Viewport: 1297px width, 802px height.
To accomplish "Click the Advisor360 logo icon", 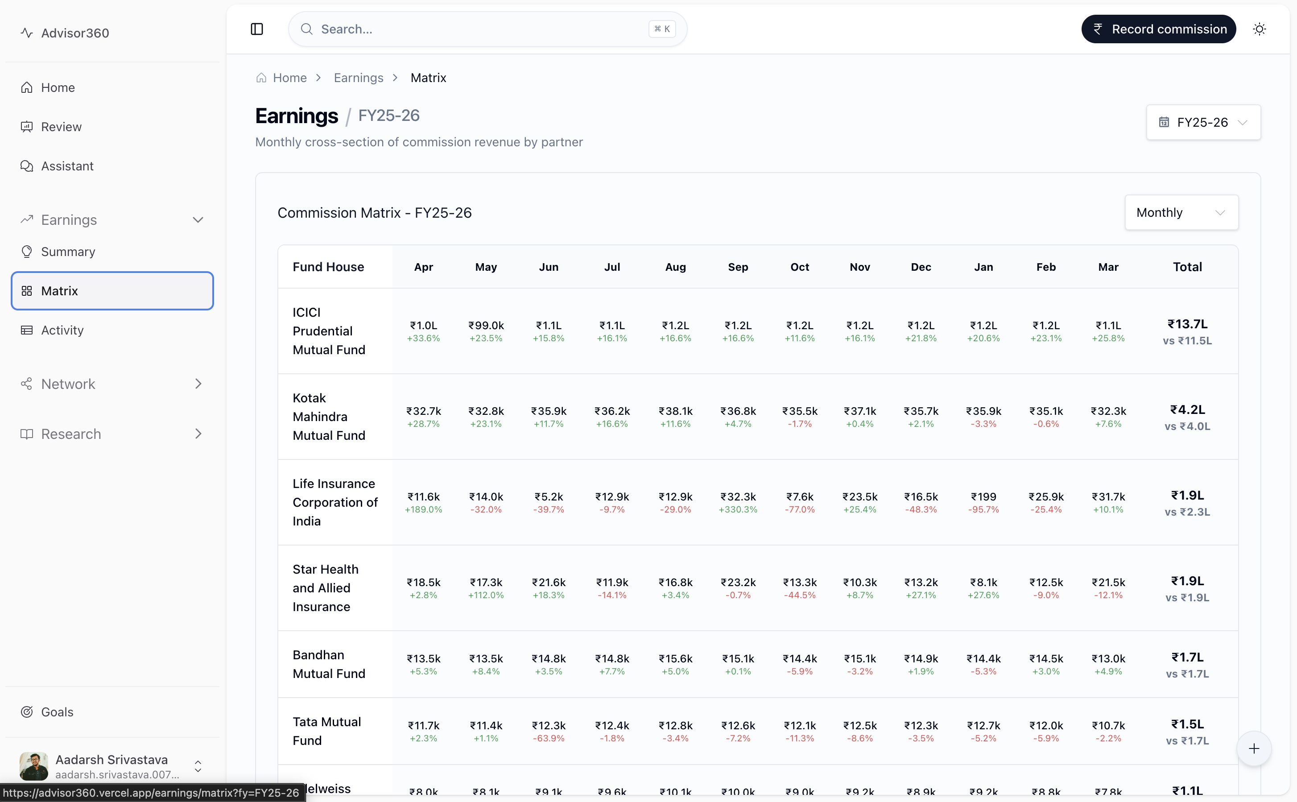I will click(x=26, y=33).
